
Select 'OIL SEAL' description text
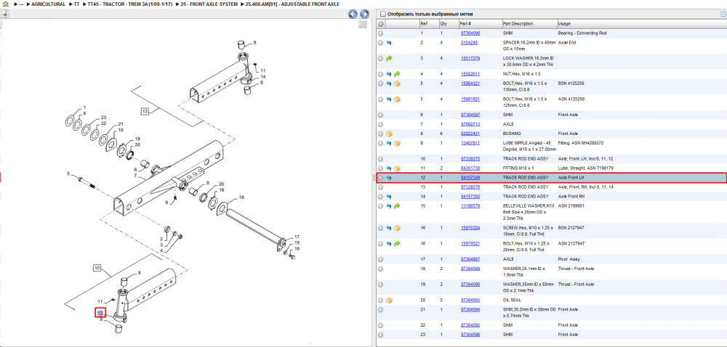(x=513, y=301)
